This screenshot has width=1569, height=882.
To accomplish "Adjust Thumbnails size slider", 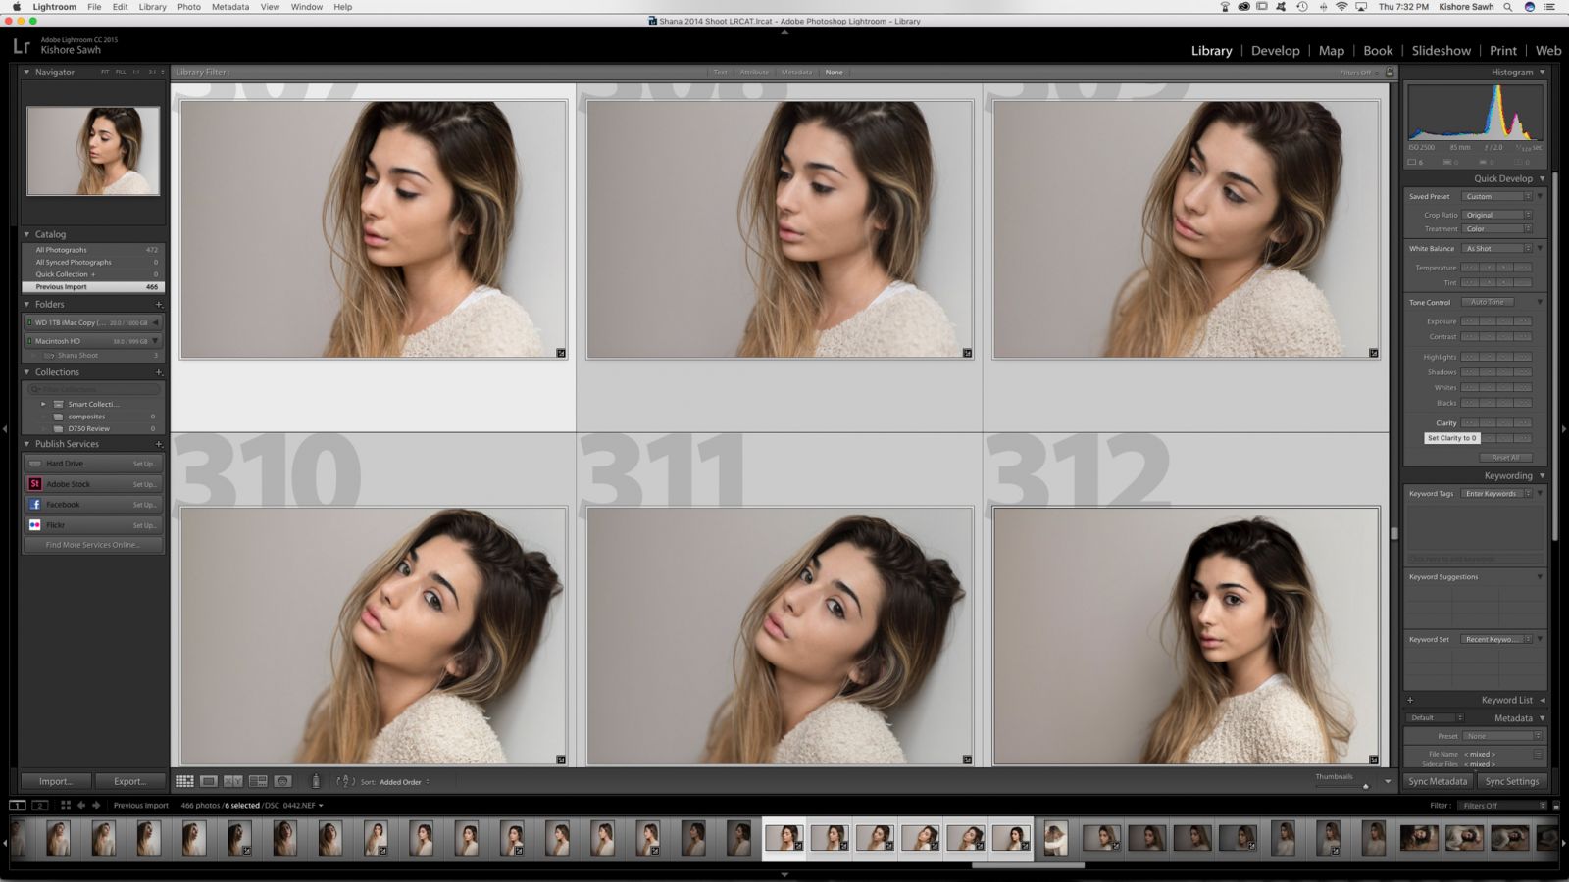I will click(x=1365, y=786).
